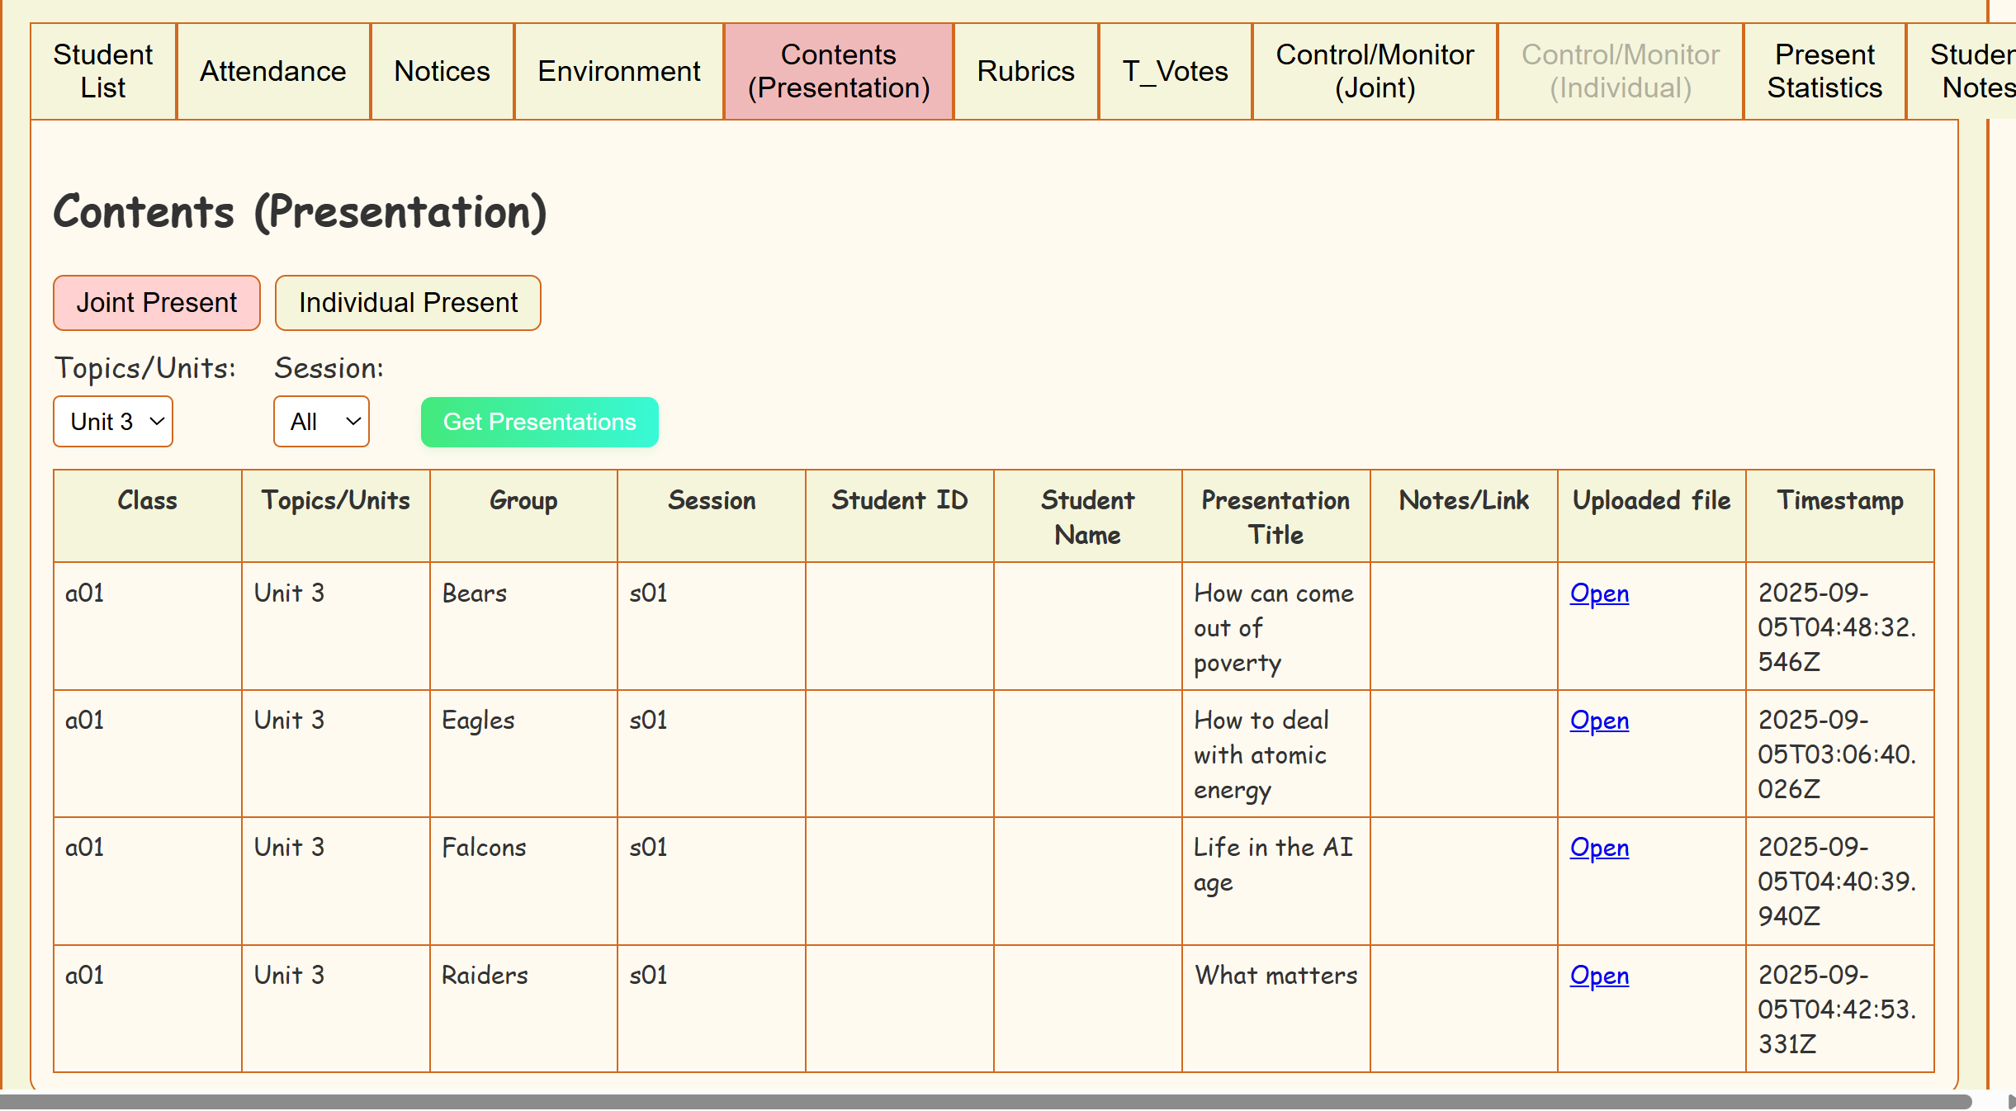
Task: Expand the Unit 3 topics dropdown
Action: [x=113, y=422]
